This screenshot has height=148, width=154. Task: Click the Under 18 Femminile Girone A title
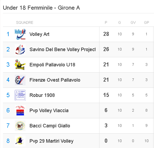click(41, 8)
